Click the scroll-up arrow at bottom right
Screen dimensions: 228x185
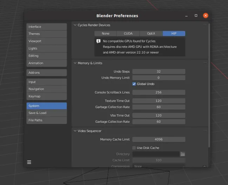click(204, 166)
